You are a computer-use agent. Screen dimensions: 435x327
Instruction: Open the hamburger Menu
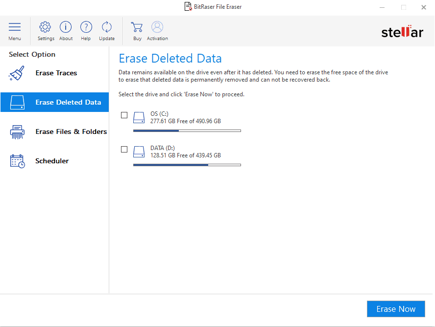15,31
